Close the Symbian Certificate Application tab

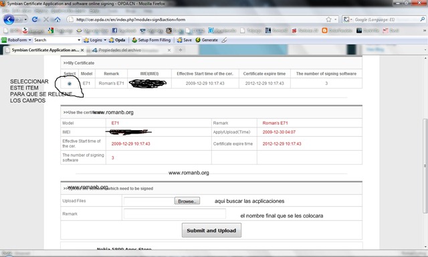pos(82,51)
